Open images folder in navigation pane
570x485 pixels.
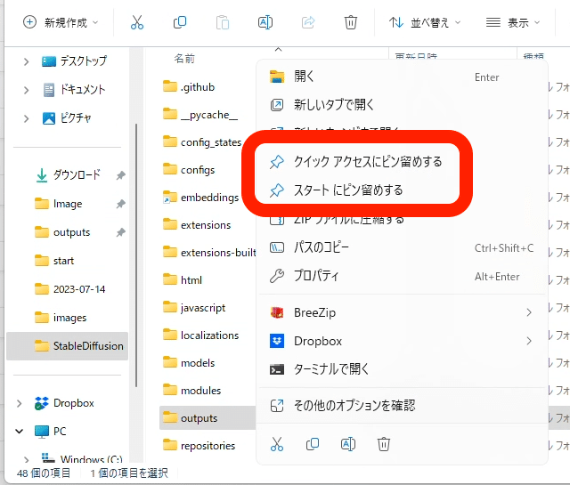(61, 318)
